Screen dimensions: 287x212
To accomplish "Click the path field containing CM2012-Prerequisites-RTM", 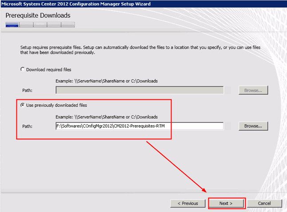I will [x=140, y=126].
